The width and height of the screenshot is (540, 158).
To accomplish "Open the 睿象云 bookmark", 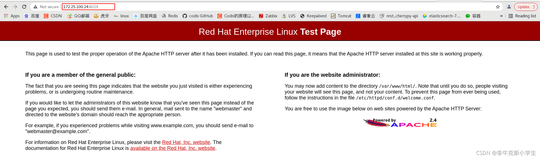I will pyautogui.click(x=365, y=16).
